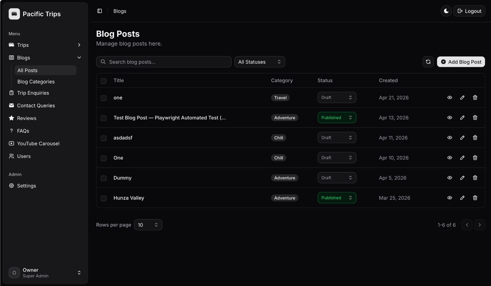This screenshot has height=286, width=491.
Task: Open Published status dropdown for Test Blog Post
Action: click(337, 118)
